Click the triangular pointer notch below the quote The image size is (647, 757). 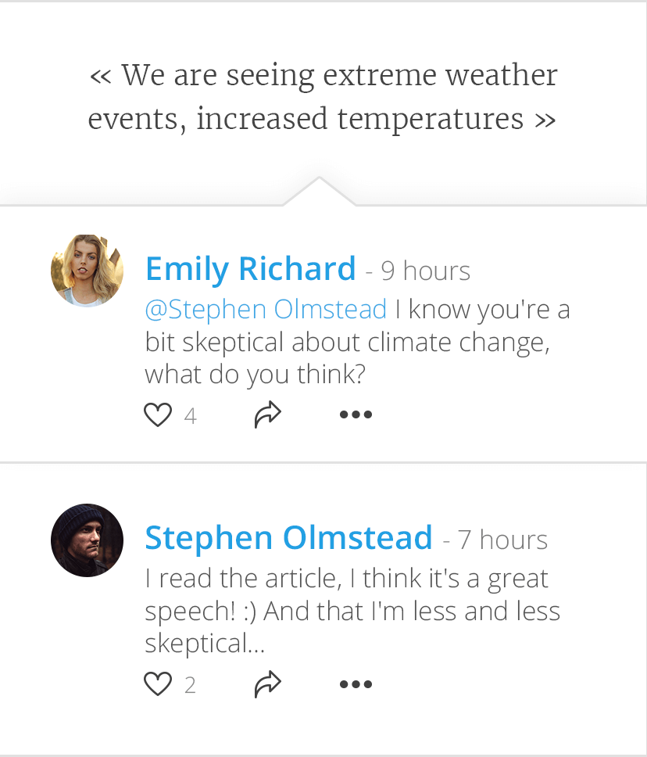[x=319, y=192]
